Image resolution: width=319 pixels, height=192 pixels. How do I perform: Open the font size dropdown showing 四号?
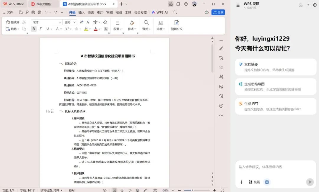pos(74,22)
